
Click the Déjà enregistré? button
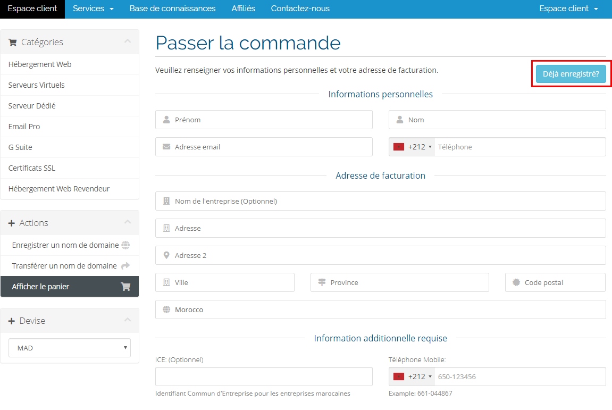(x=571, y=74)
